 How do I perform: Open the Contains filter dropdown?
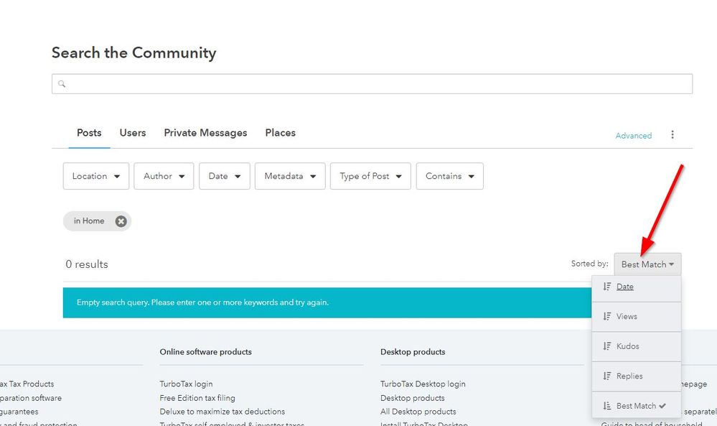[x=449, y=176]
